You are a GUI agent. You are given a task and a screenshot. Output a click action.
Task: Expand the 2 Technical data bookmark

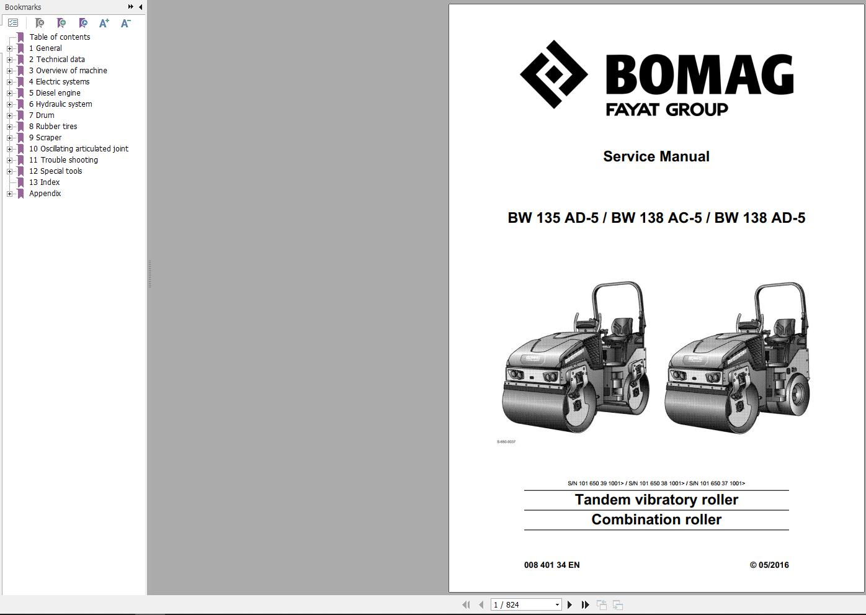tap(9, 60)
